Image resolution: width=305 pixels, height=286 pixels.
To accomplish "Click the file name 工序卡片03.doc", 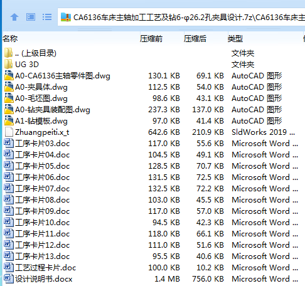I will [43, 144].
